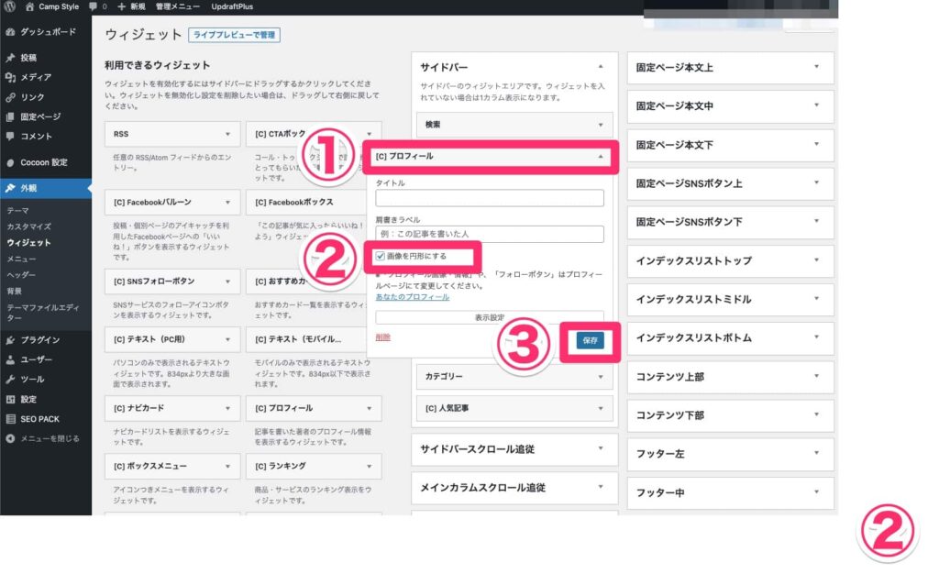
Task: Expand the [C] ボックスメニュー widget arrow
Action: (x=227, y=467)
